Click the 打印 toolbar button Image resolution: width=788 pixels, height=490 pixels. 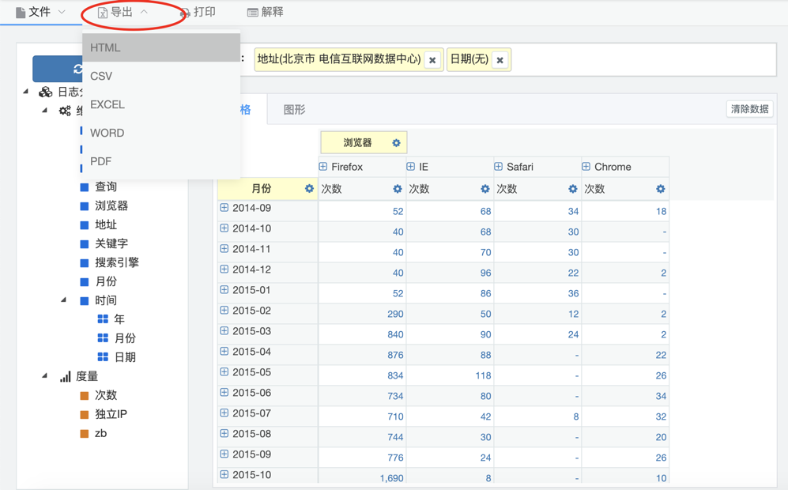198,12
